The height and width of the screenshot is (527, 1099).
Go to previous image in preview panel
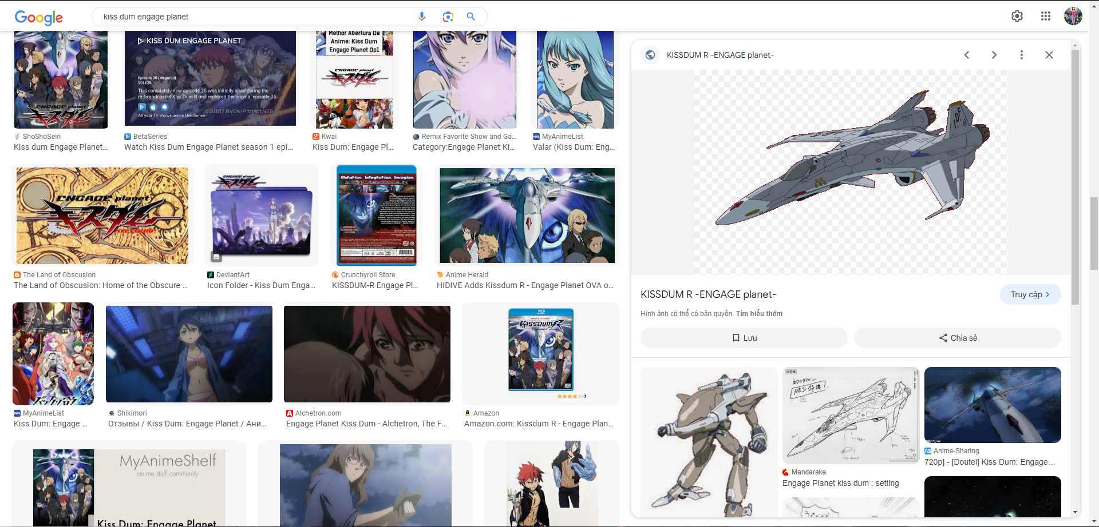(x=967, y=55)
